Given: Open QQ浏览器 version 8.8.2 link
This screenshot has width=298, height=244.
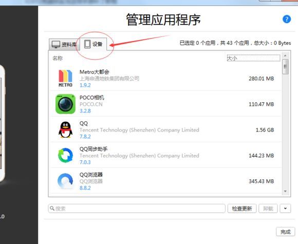Looking at the screenshot, I should [85, 187].
